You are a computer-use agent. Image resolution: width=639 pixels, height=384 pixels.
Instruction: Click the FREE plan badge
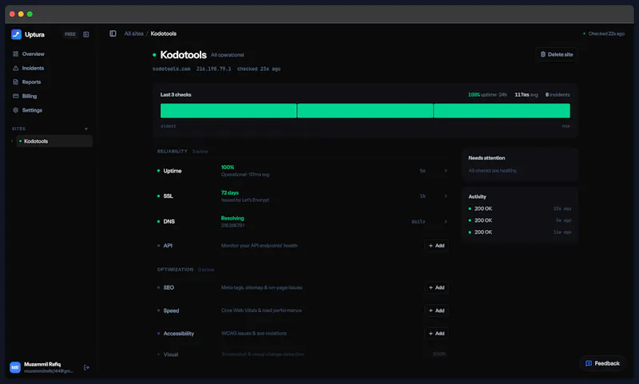70,34
